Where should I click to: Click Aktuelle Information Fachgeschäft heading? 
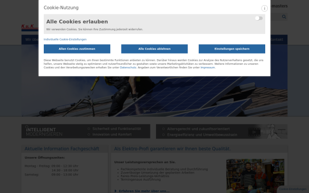[x=62, y=149]
